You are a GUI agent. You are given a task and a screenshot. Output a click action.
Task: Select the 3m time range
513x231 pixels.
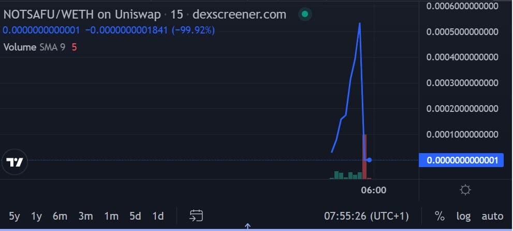click(86, 216)
